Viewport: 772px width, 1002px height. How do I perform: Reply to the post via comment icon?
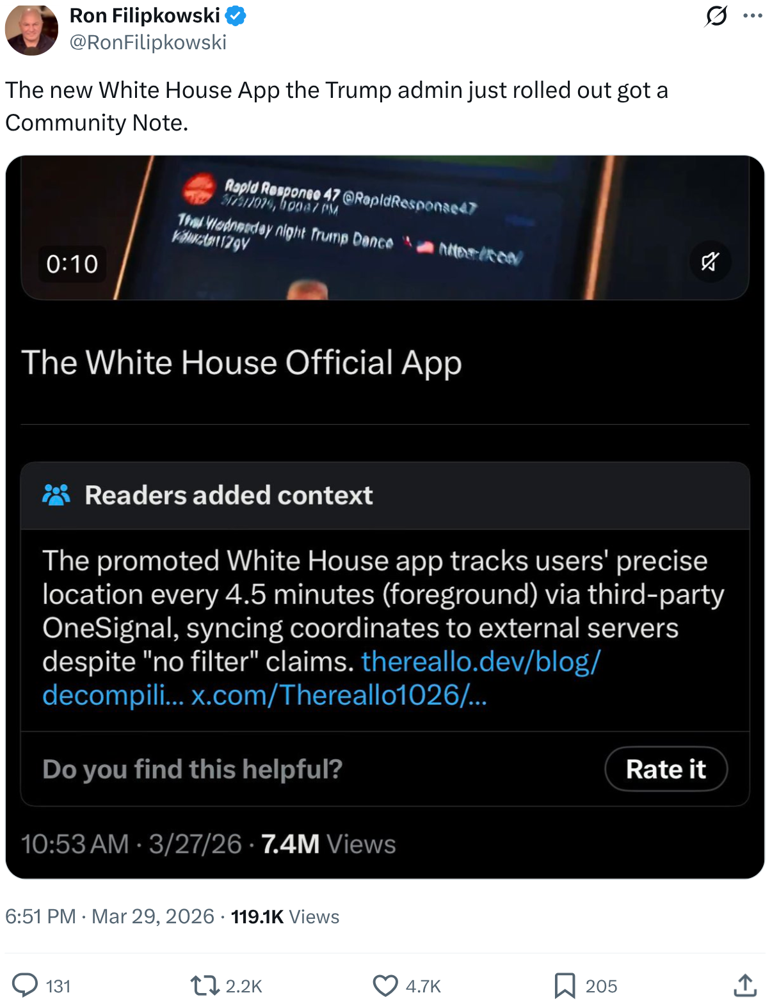tap(26, 985)
